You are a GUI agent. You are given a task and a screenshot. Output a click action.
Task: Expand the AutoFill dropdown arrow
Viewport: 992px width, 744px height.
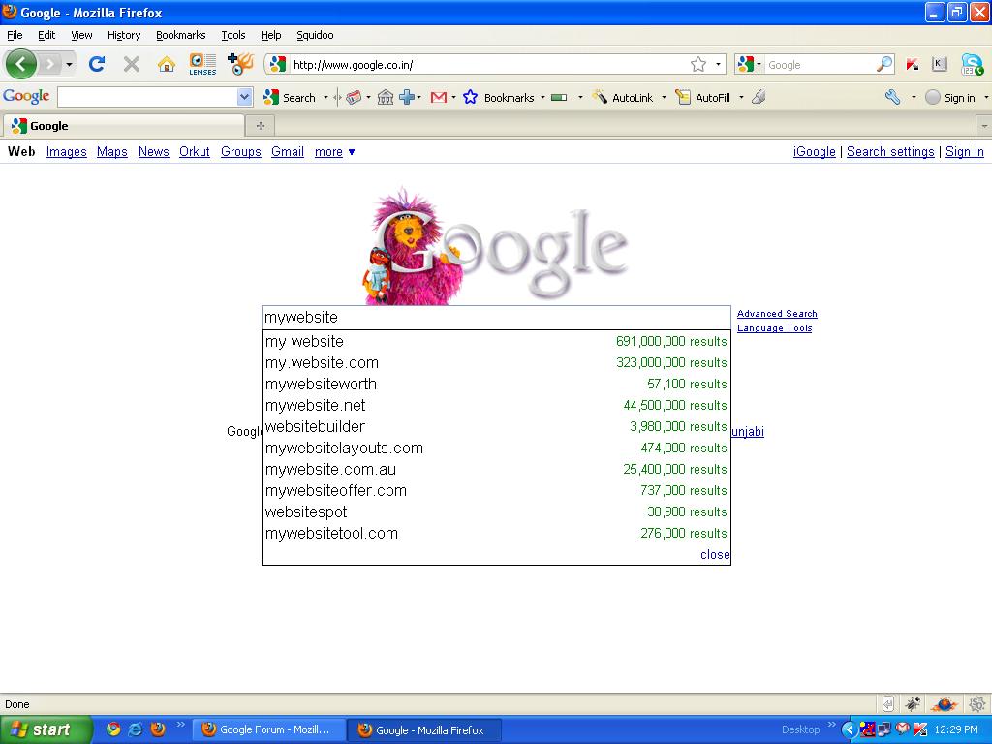(x=741, y=98)
